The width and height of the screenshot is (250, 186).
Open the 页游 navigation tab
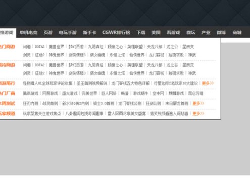(48, 32)
